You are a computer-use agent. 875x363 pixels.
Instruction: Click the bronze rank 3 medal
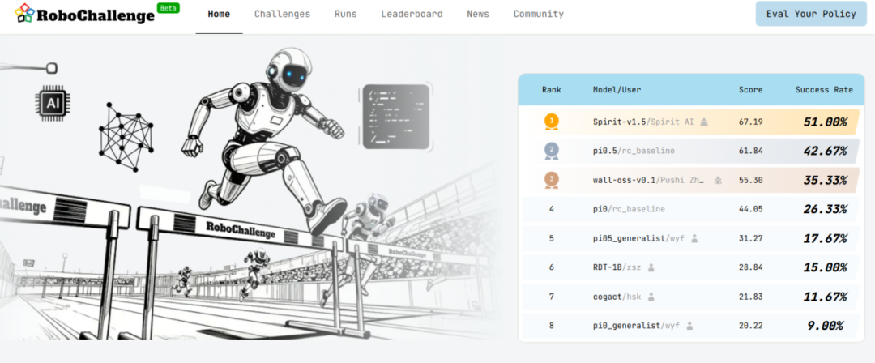click(552, 180)
